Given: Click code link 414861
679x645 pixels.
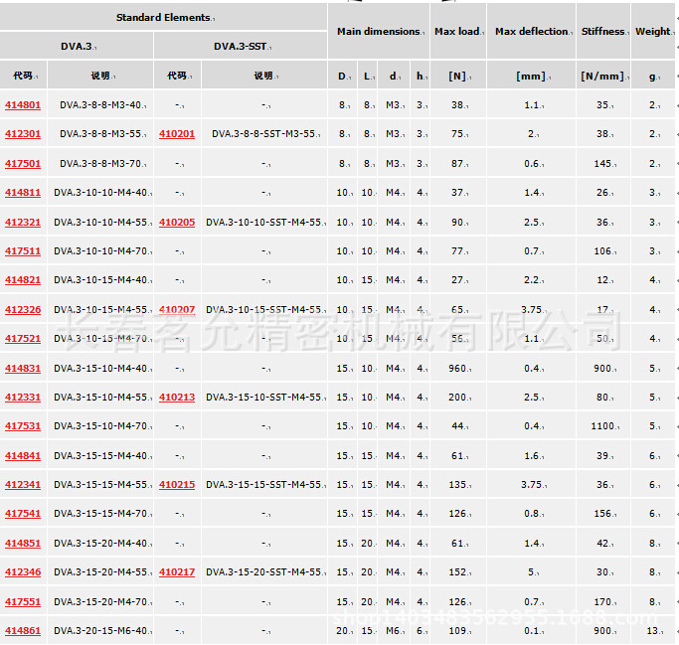Looking at the screenshot, I should [23, 631].
